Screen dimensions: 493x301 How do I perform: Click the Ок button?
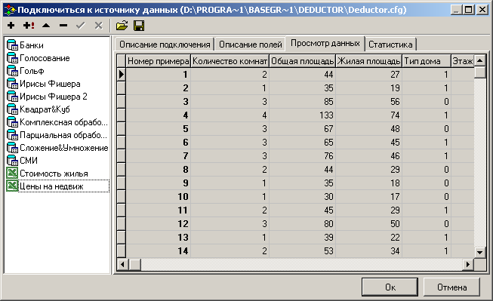[x=390, y=287]
